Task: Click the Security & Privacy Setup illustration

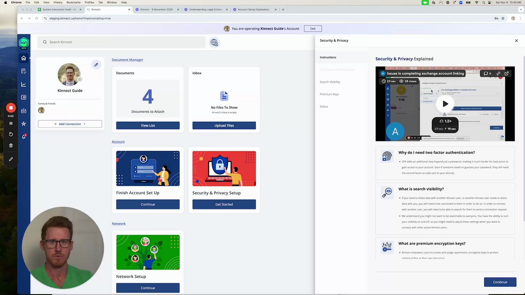Action: (224, 168)
